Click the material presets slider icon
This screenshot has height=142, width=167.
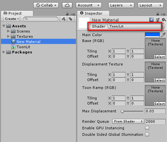click(x=158, y=20)
